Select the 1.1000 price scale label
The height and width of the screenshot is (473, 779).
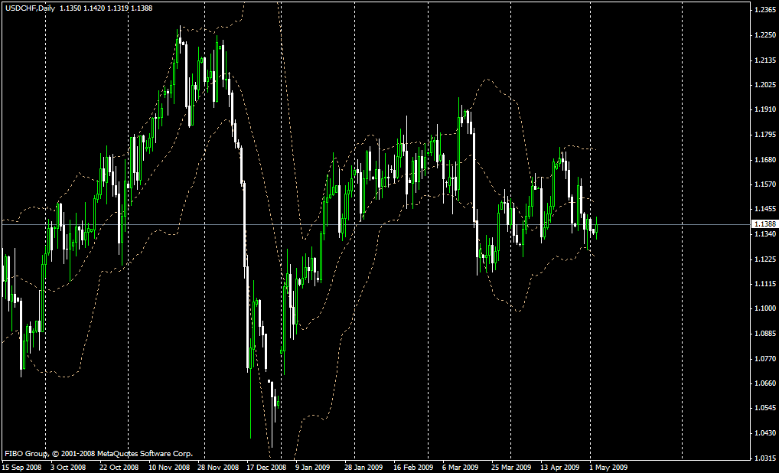[x=764, y=308]
